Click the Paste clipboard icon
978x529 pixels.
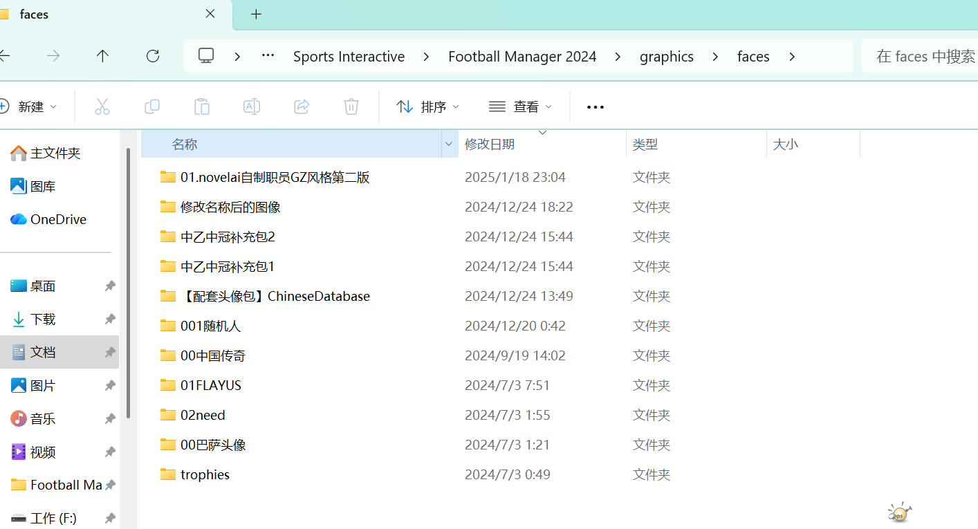[x=202, y=106]
